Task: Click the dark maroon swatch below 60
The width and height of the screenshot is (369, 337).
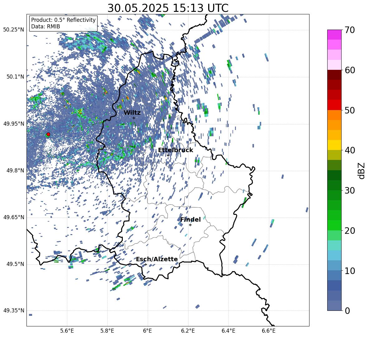Action: [x=334, y=75]
